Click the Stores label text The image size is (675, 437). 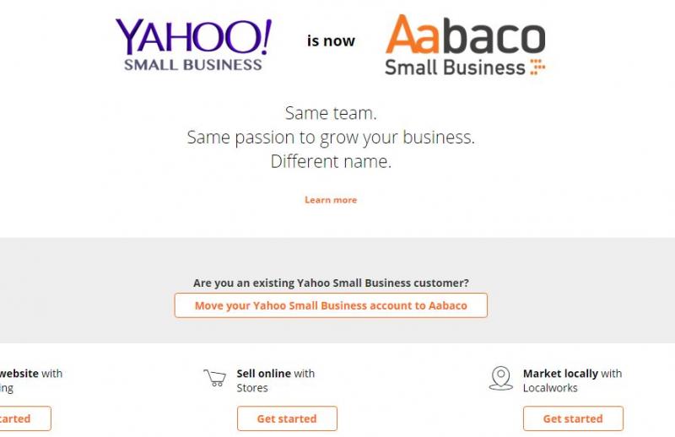pyautogui.click(x=252, y=388)
